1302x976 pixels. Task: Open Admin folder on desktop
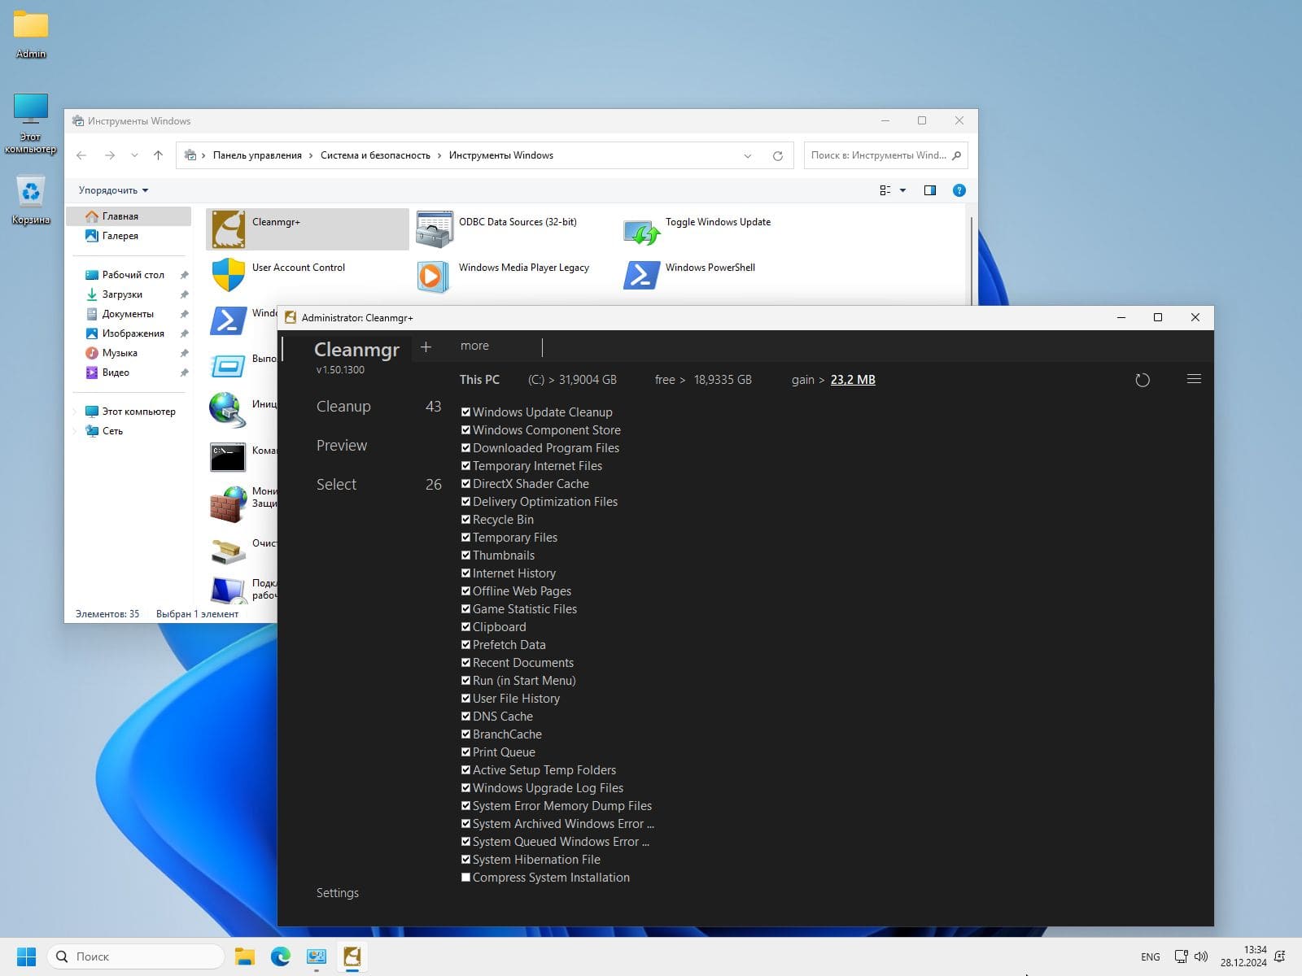pyautogui.click(x=31, y=34)
